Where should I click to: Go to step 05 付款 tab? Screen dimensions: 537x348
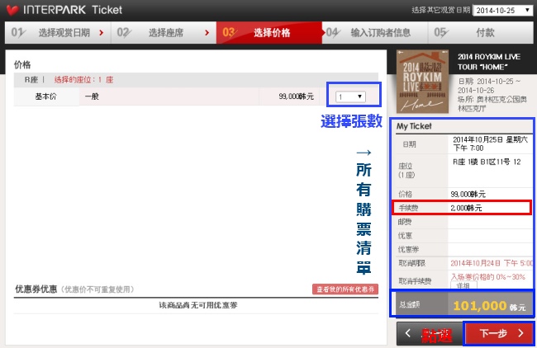coord(481,33)
